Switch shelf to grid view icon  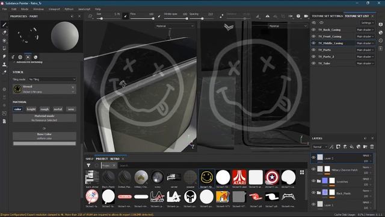coord(302,172)
